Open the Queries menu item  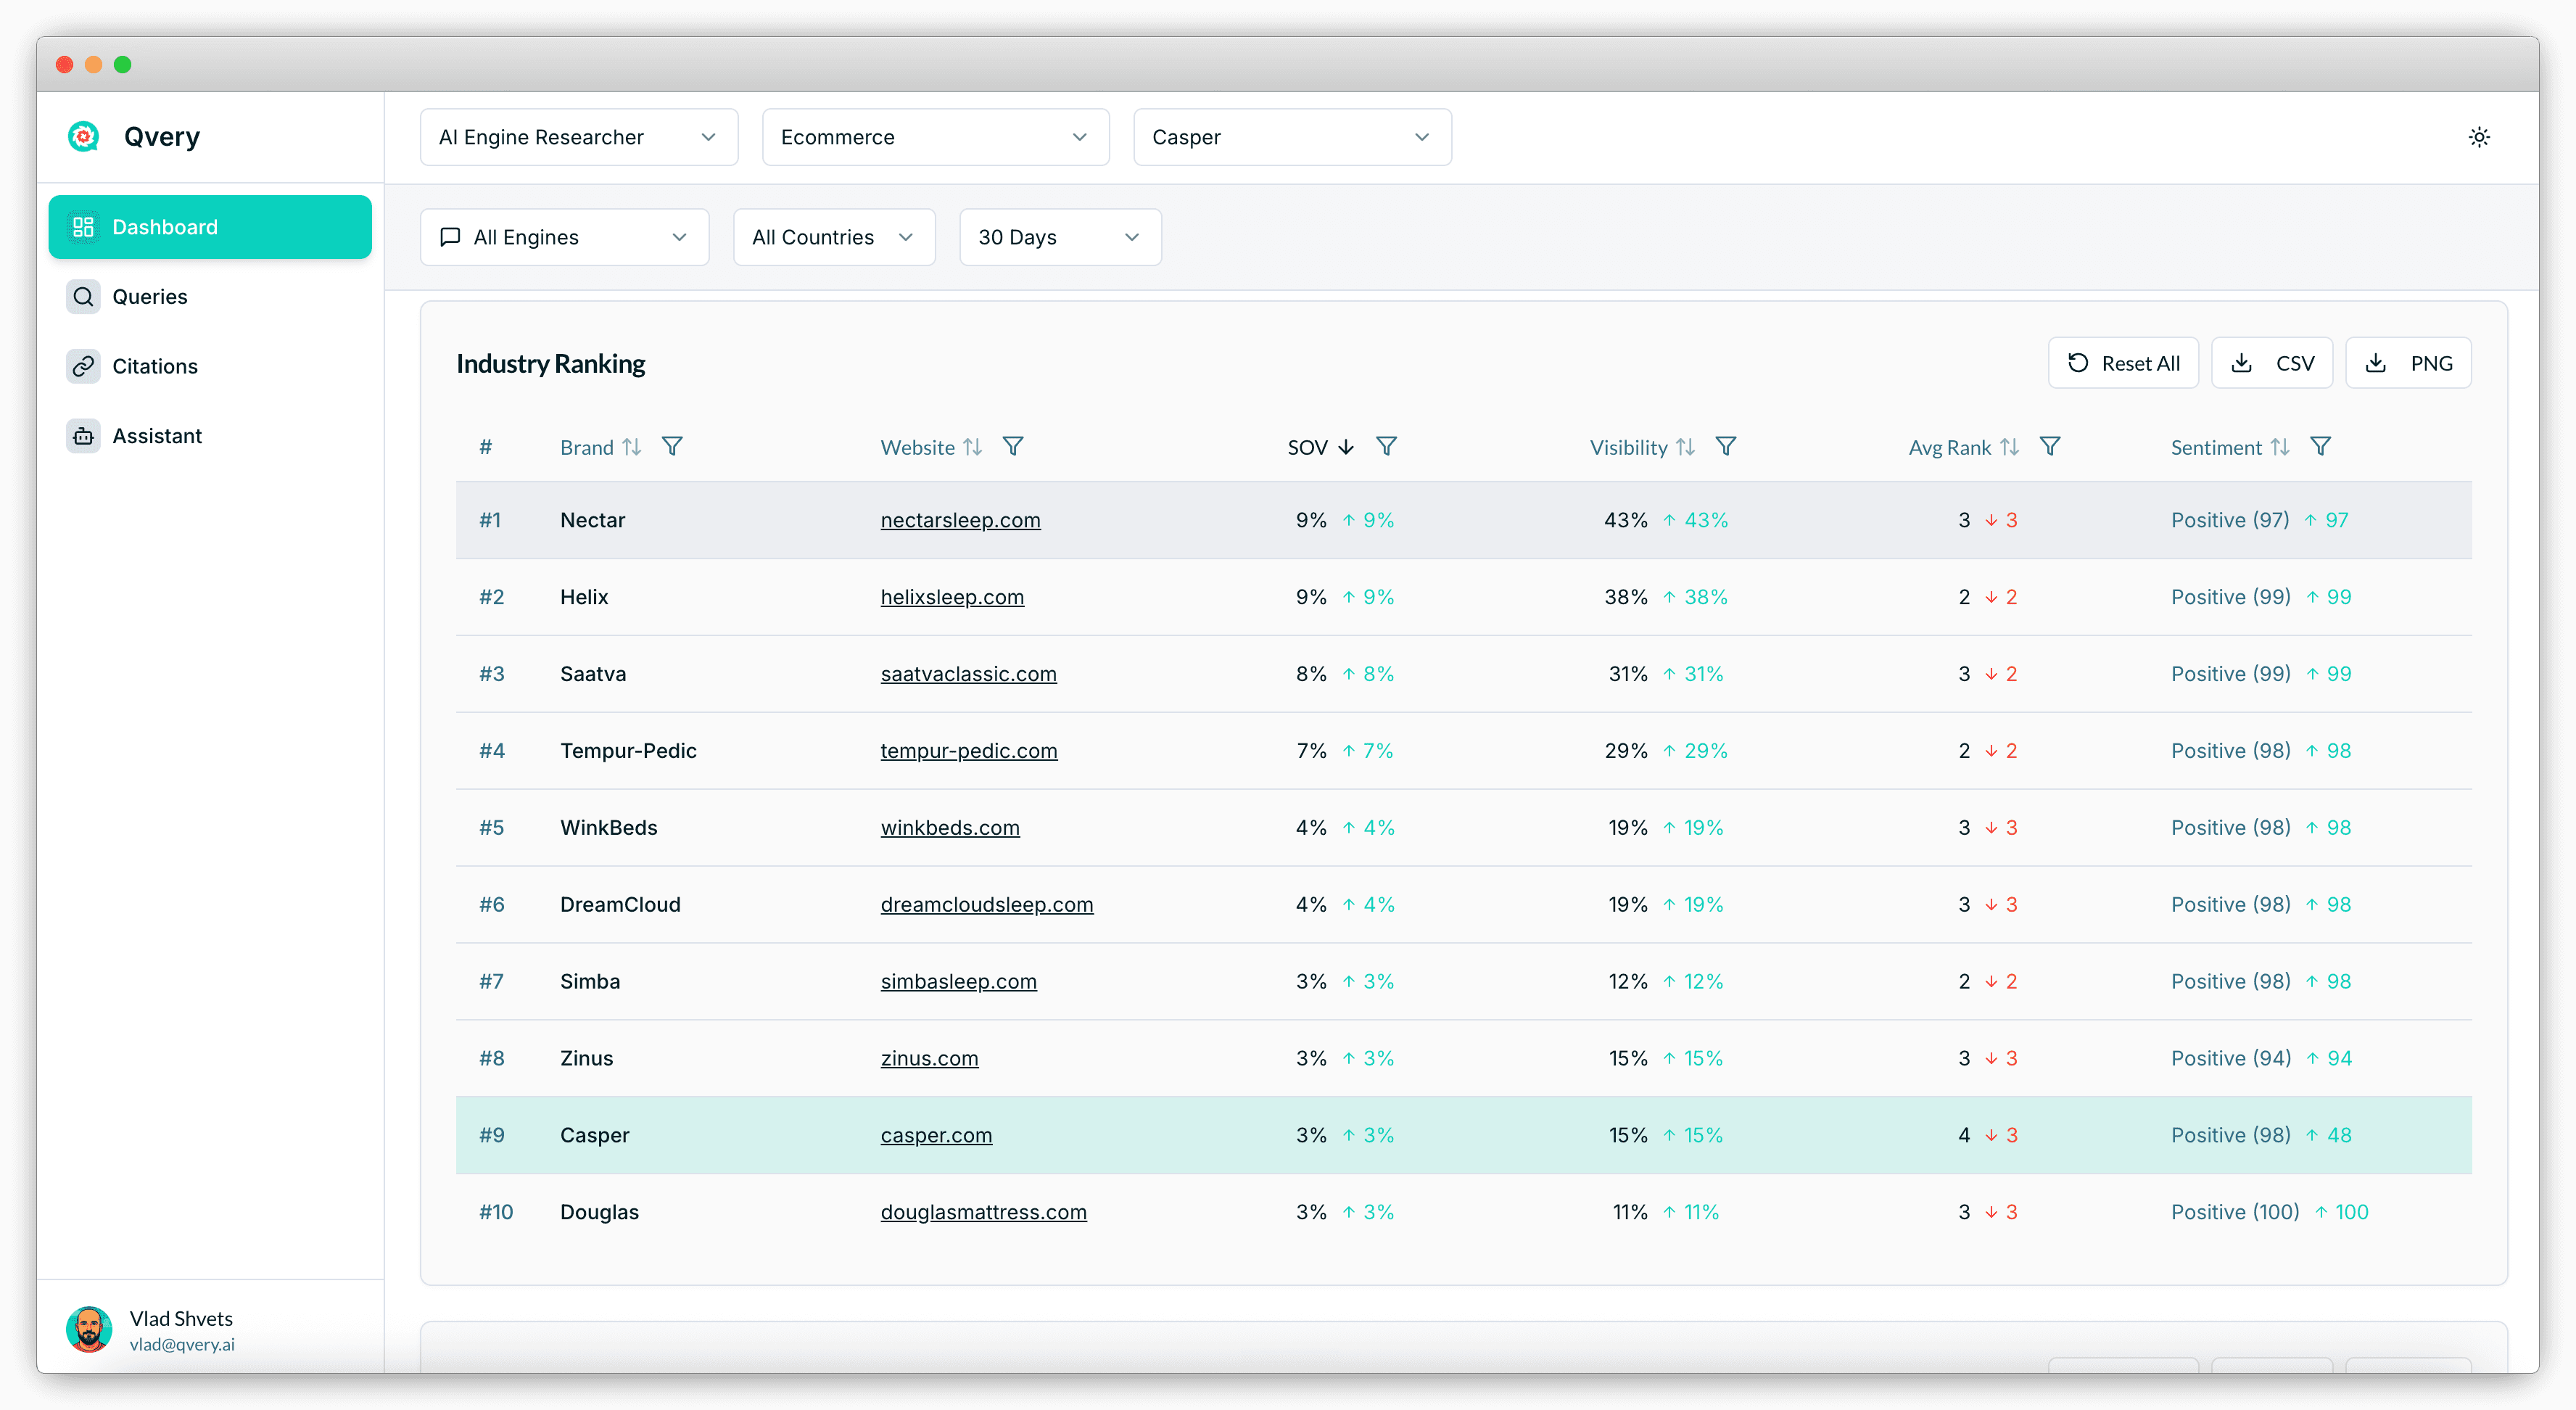(210, 297)
